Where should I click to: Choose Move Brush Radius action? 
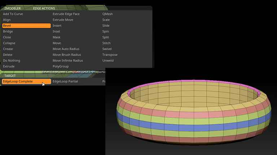click(67, 55)
